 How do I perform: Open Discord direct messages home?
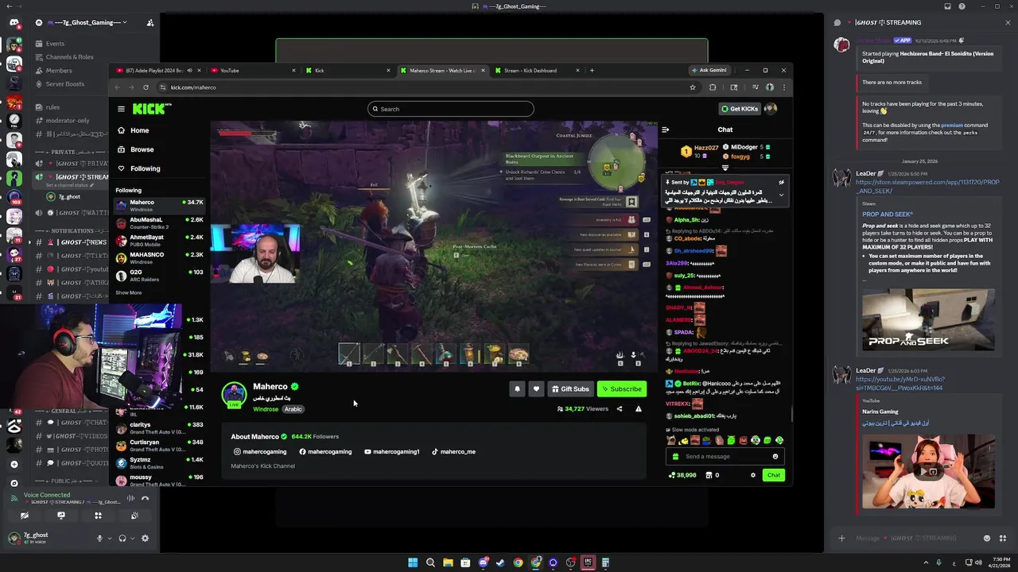14,22
